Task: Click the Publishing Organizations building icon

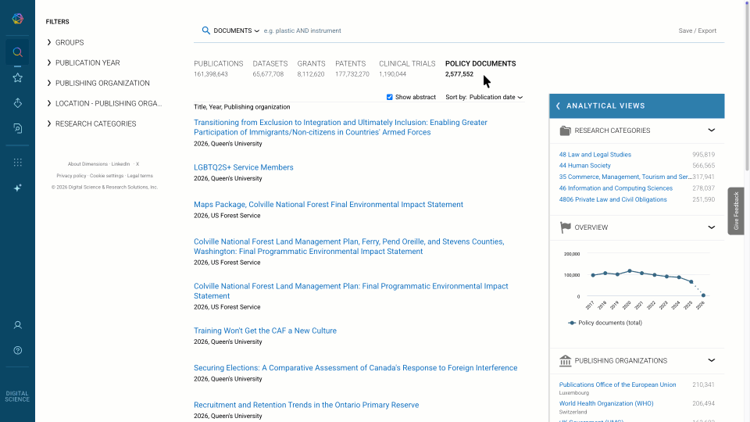Action: pos(565,361)
